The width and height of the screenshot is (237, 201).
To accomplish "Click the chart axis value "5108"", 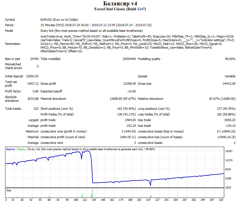I will pos(228,179).
